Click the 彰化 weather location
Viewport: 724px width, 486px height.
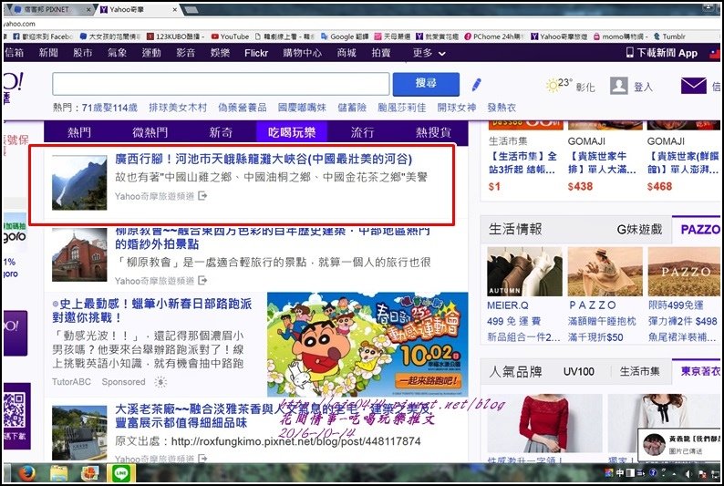pyautogui.click(x=585, y=87)
